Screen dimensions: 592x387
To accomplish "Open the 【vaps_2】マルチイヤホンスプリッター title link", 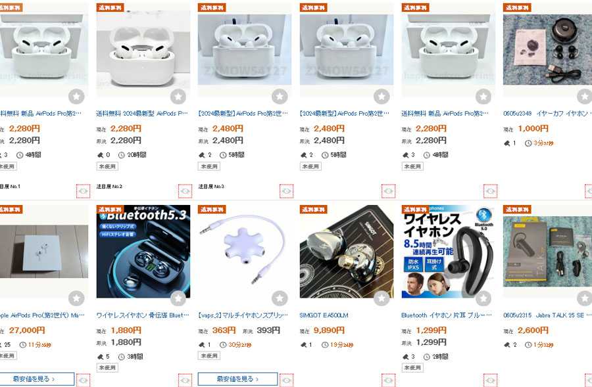I will coord(243,315).
